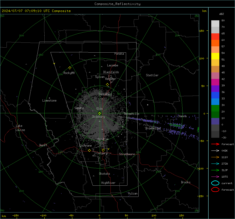Click the Calgary city label
235x219 pixels.
(x=102, y=153)
